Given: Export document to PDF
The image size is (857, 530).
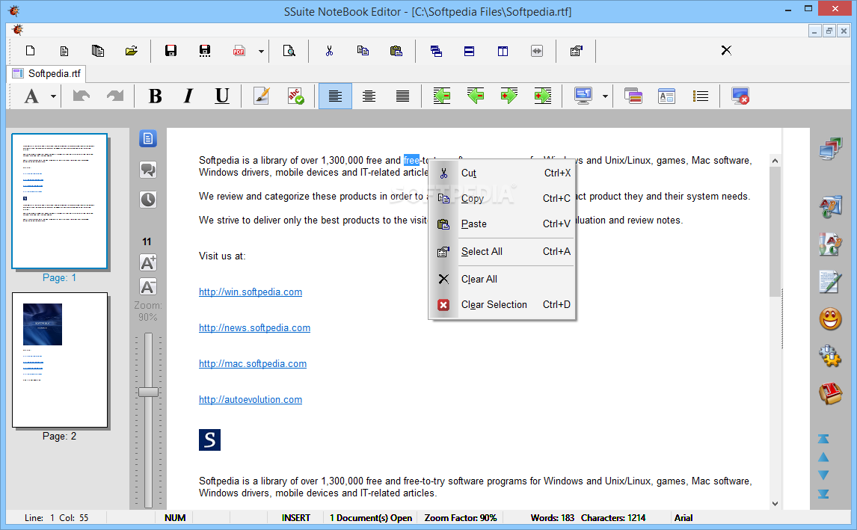Looking at the screenshot, I should click(239, 51).
